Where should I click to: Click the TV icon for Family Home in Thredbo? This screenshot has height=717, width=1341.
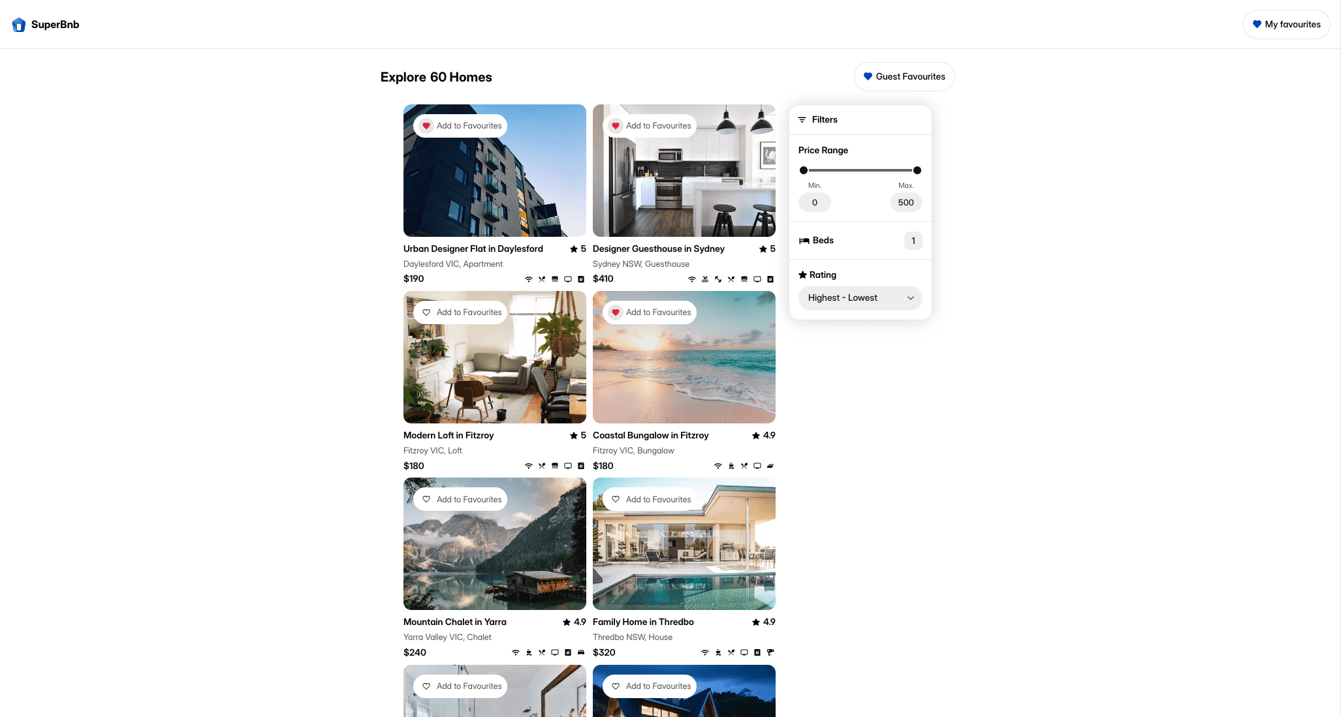[x=744, y=652]
